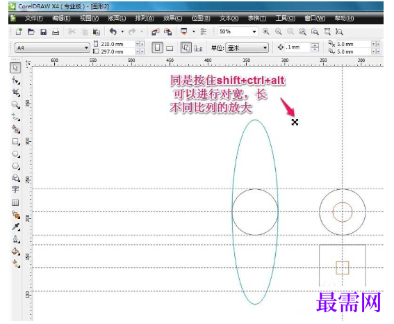
Task: Copy the selection
Action: pyautogui.click(x=84, y=32)
